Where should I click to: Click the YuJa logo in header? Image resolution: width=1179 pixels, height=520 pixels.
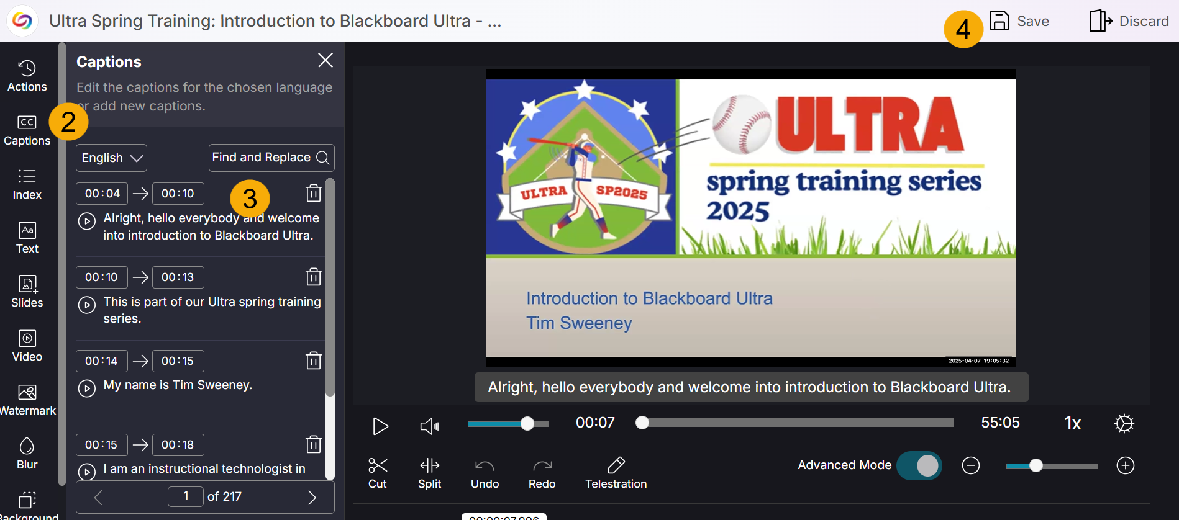[22, 20]
